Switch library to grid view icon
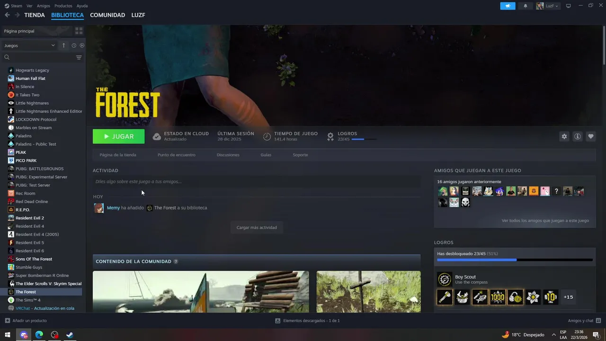The height and width of the screenshot is (341, 606). click(79, 31)
